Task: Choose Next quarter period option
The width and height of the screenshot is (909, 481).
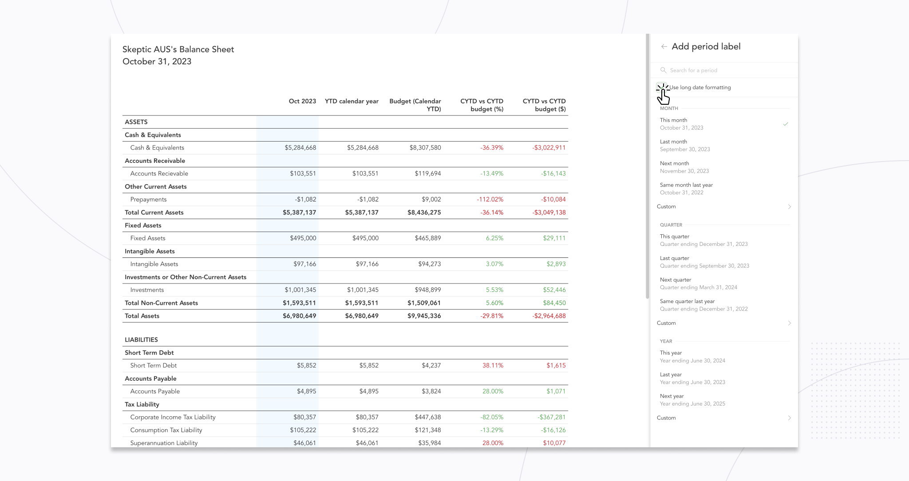Action: 724,284
